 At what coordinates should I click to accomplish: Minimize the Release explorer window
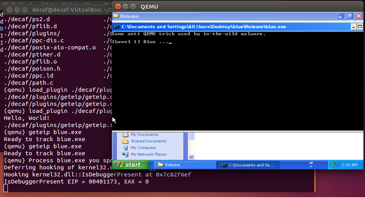click(340, 16)
